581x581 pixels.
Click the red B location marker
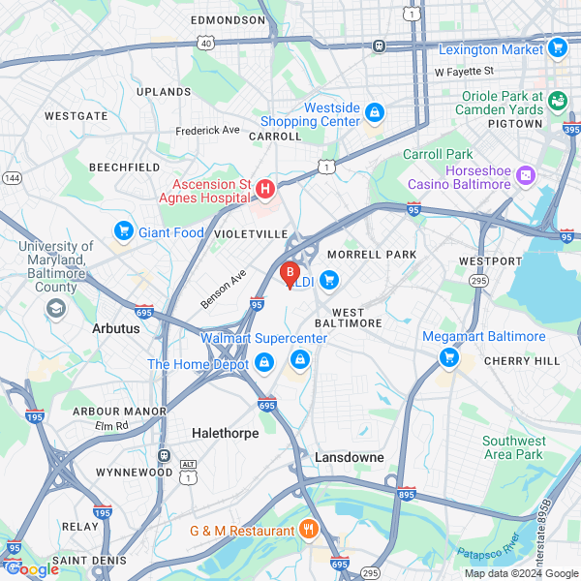[x=290, y=275]
